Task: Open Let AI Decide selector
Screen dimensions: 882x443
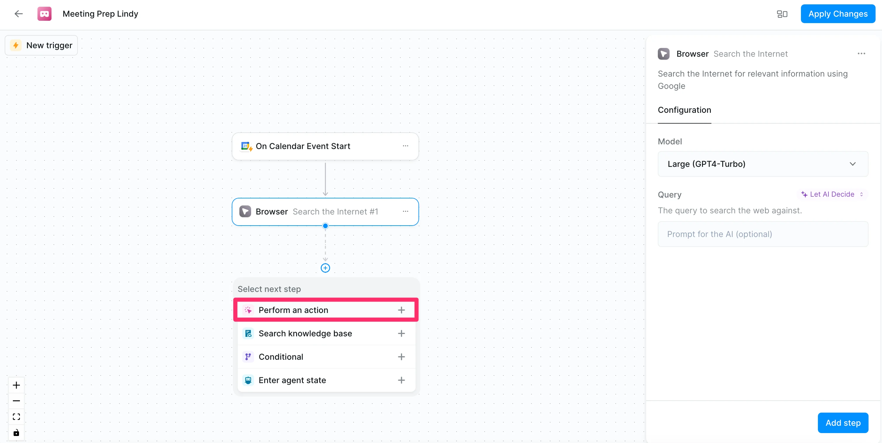Action: point(832,194)
